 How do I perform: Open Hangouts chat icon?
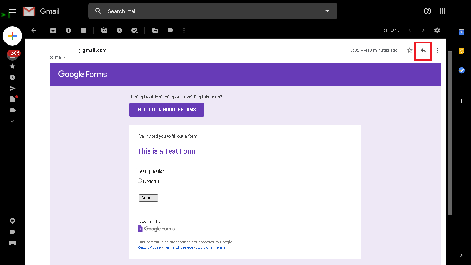(x=12, y=221)
